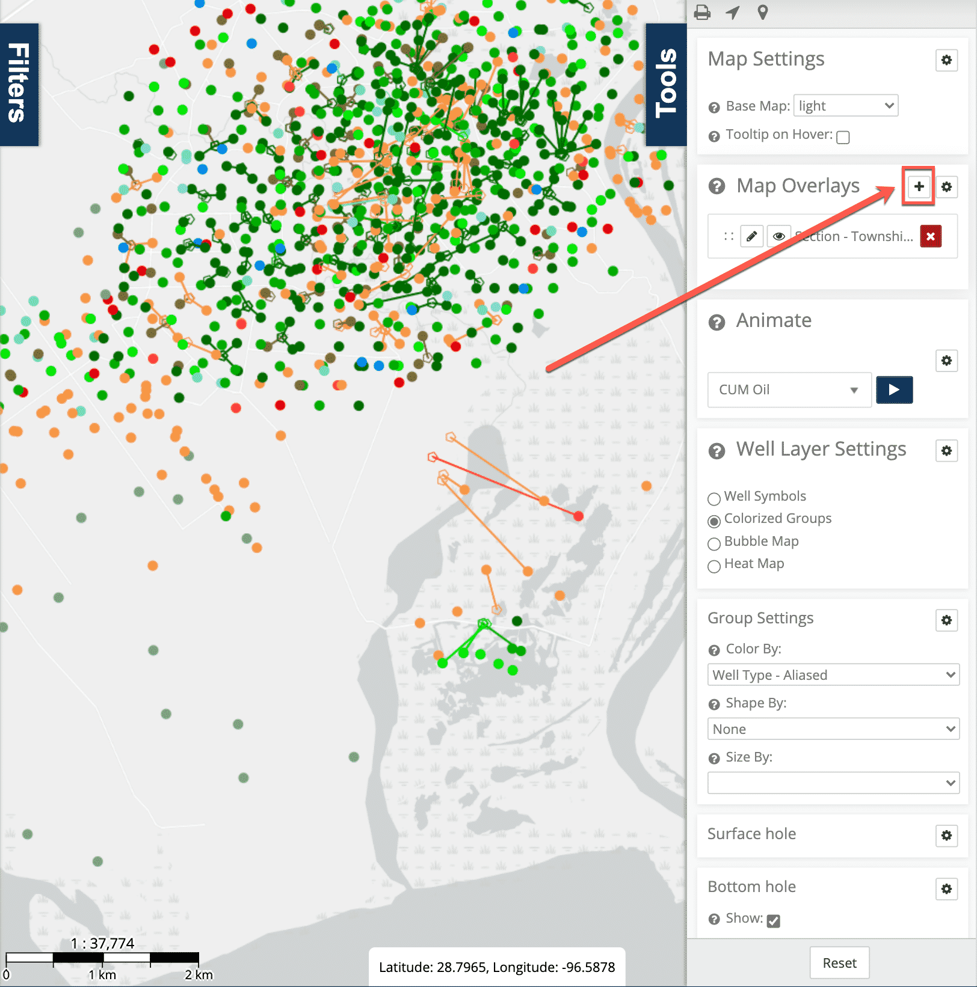
Task: Remove the Section - Township overlay
Action: click(x=930, y=236)
